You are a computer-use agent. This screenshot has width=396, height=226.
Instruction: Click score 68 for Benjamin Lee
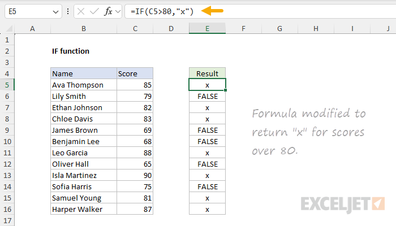coord(135,141)
